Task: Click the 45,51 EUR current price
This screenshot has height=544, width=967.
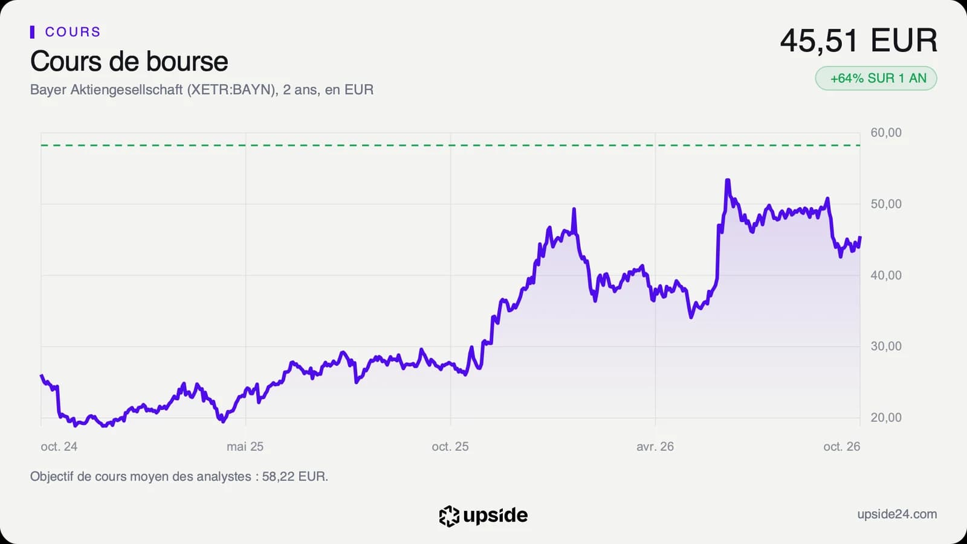Action: 858,41
